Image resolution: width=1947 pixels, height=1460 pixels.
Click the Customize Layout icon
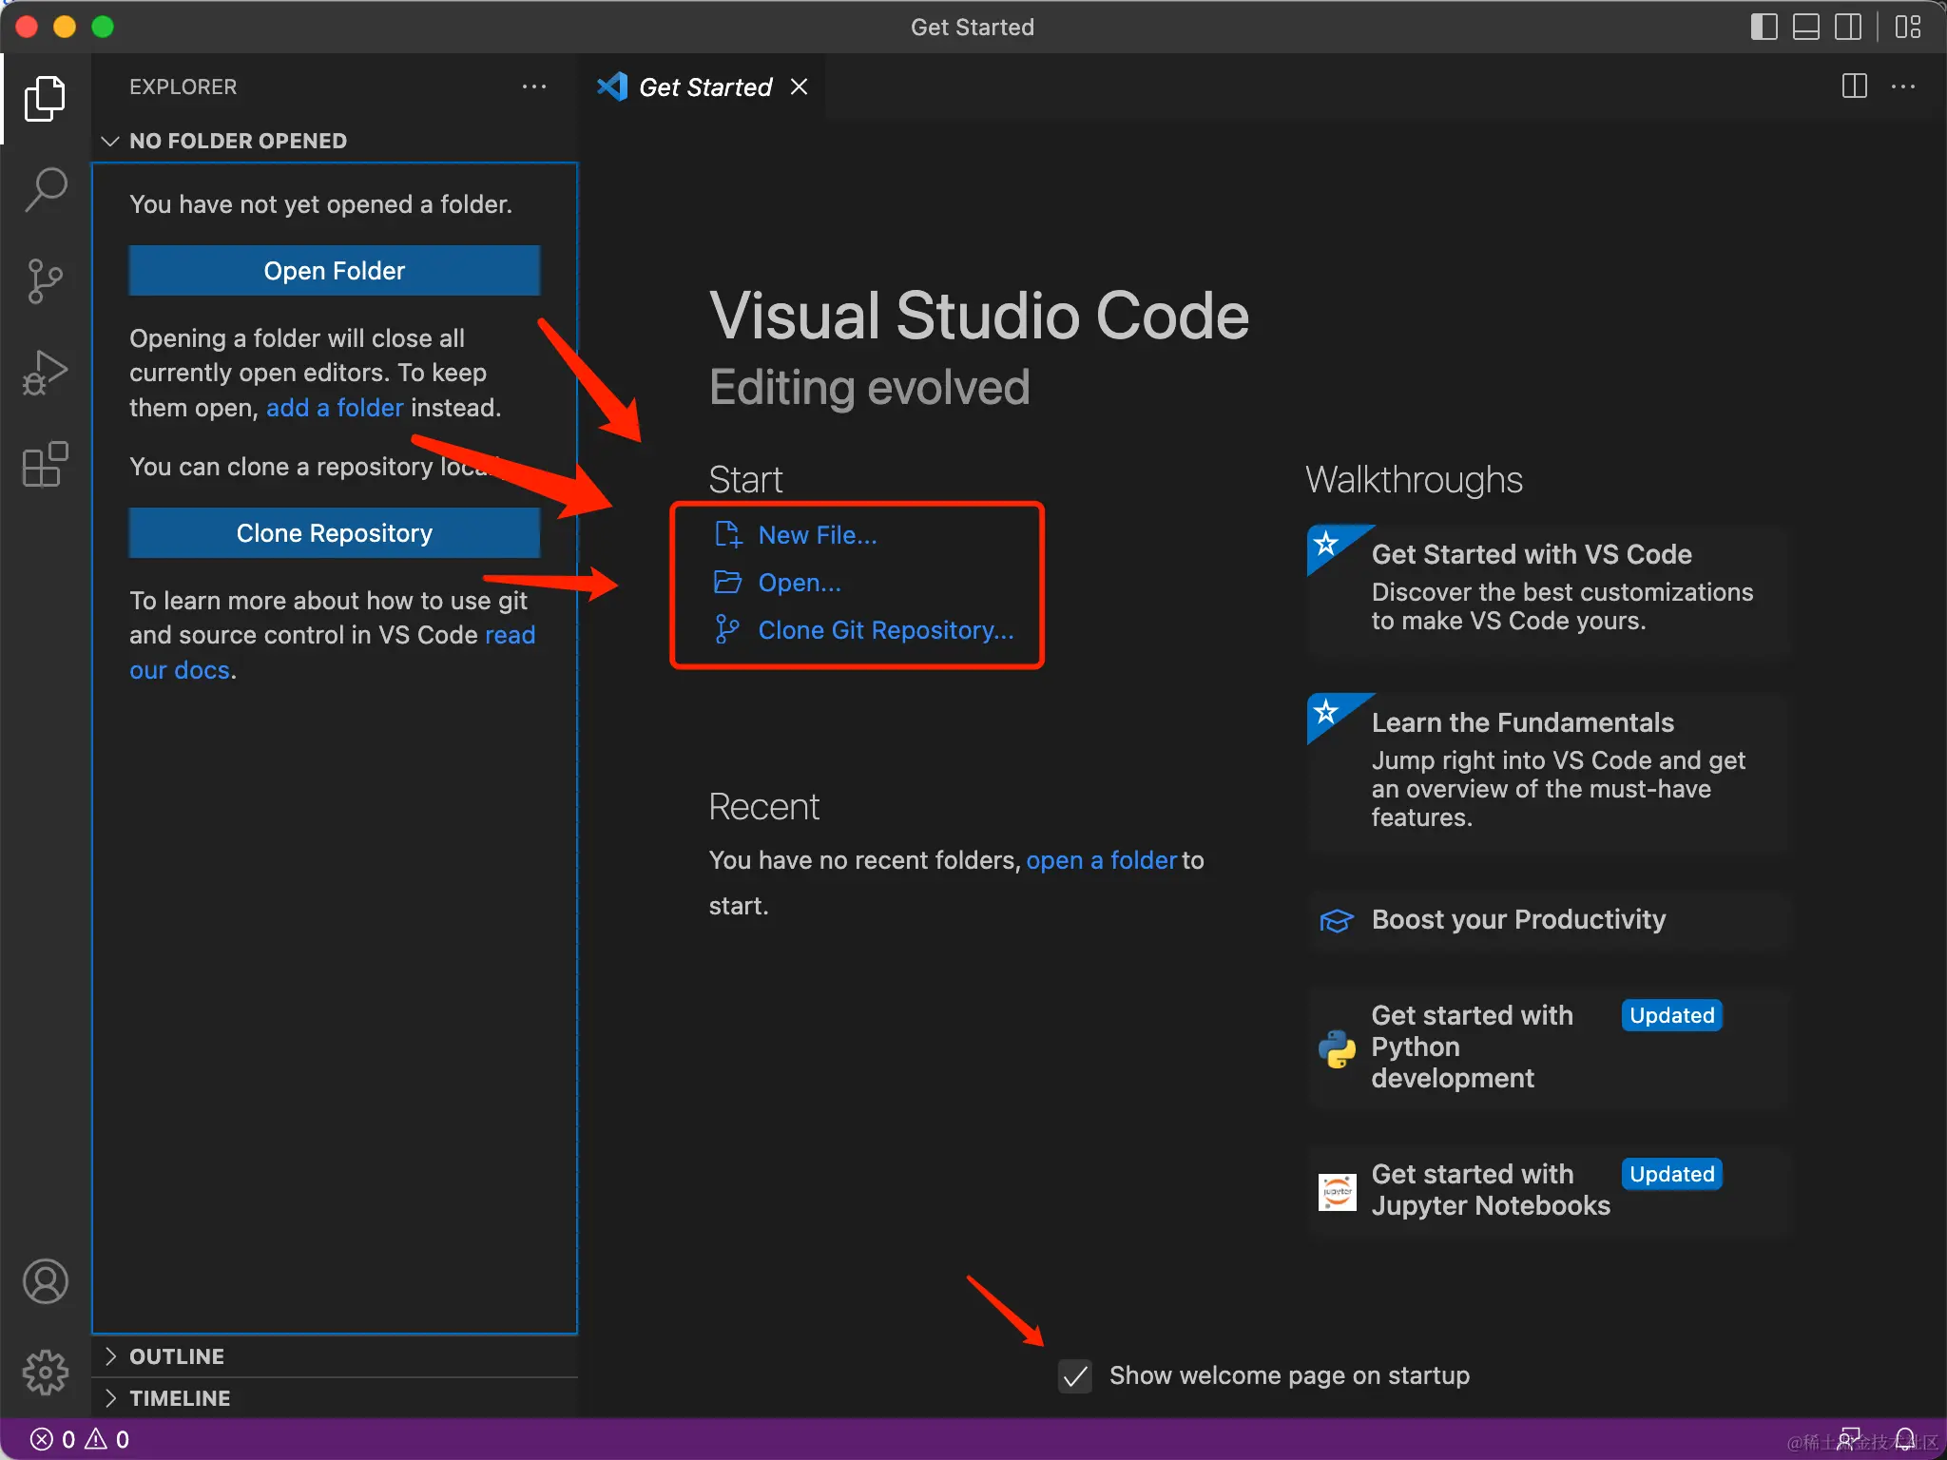coord(1907,27)
